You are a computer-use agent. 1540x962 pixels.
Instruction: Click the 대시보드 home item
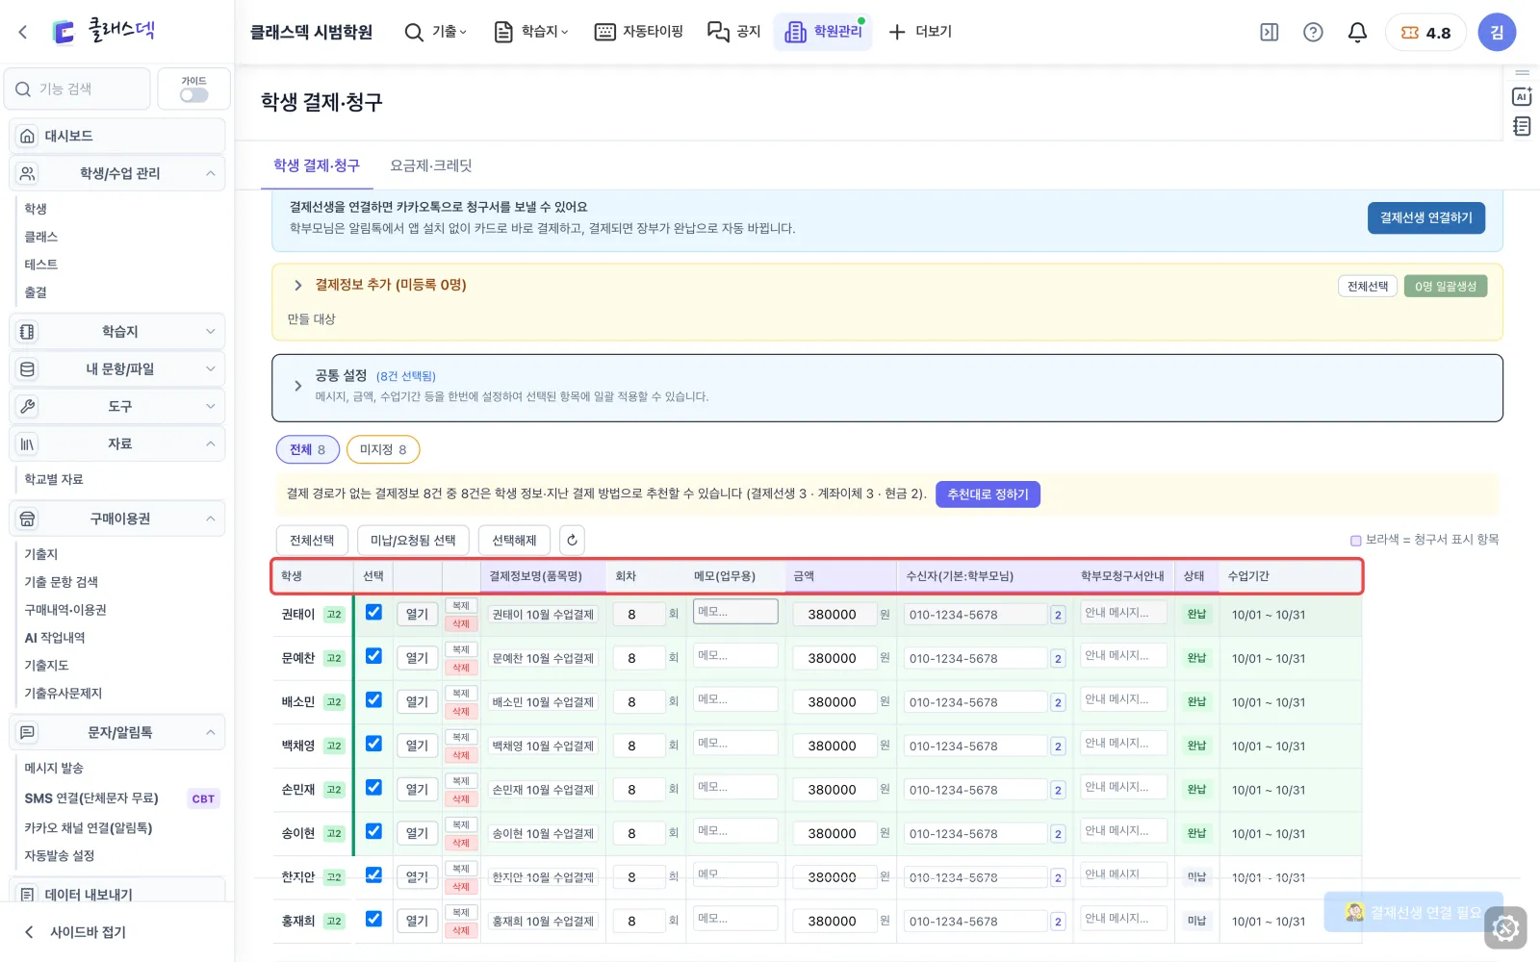[x=117, y=136]
